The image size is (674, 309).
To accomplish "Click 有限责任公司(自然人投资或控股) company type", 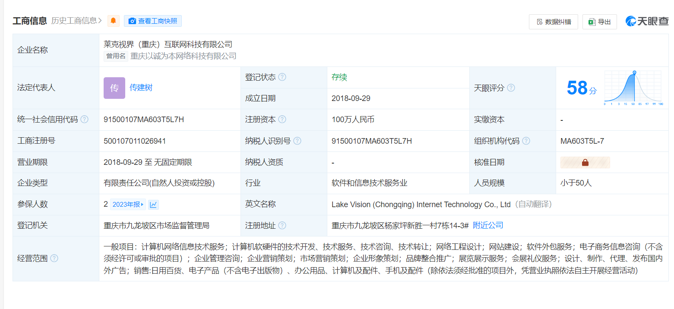I will click(x=159, y=183).
